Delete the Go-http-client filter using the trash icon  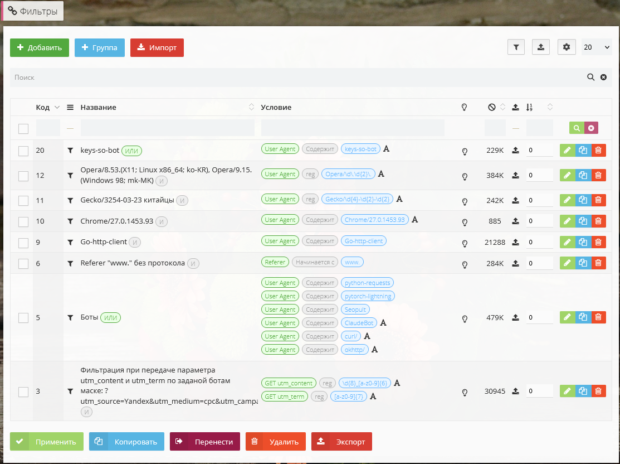pyautogui.click(x=598, y=243)
